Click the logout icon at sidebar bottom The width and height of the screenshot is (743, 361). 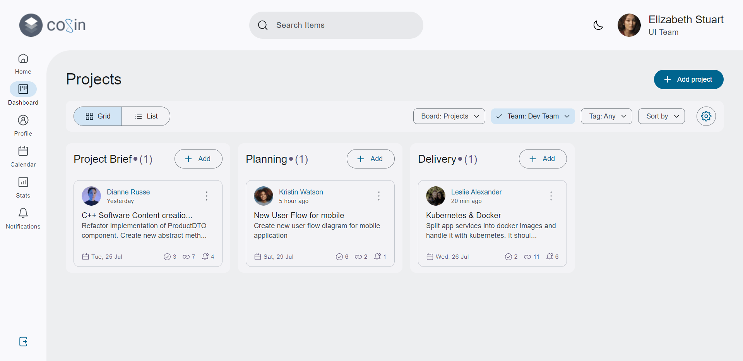pyautogui.click(x=23, y=342)
